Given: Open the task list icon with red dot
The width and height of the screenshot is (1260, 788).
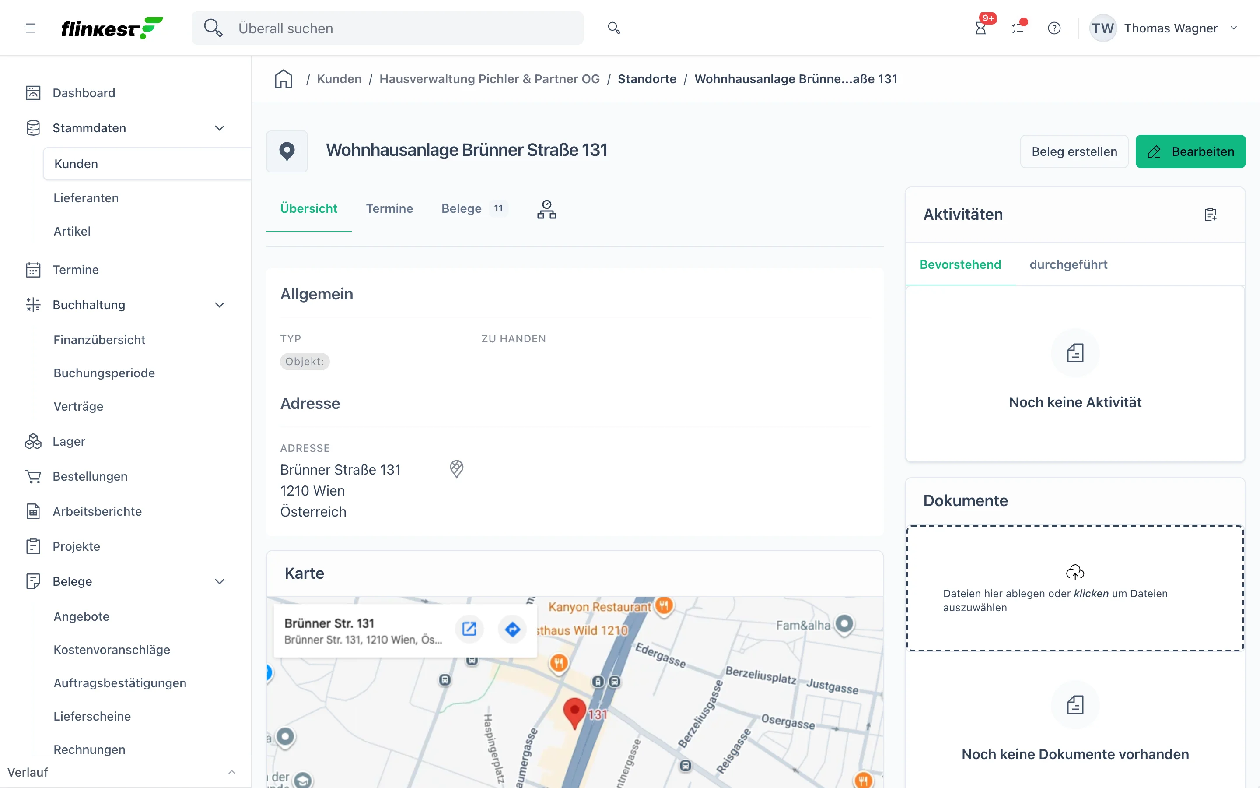Looking at the screenshot, I should pyautogui.click(x=1018, y=28).
